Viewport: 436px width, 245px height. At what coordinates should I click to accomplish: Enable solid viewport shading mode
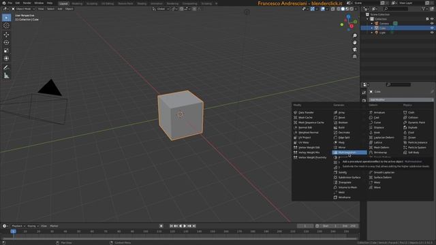point(343,9)
